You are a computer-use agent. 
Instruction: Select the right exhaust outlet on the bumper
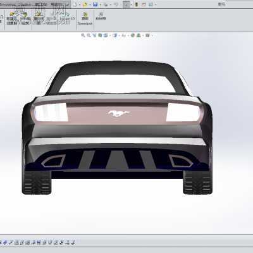[181, 161]
